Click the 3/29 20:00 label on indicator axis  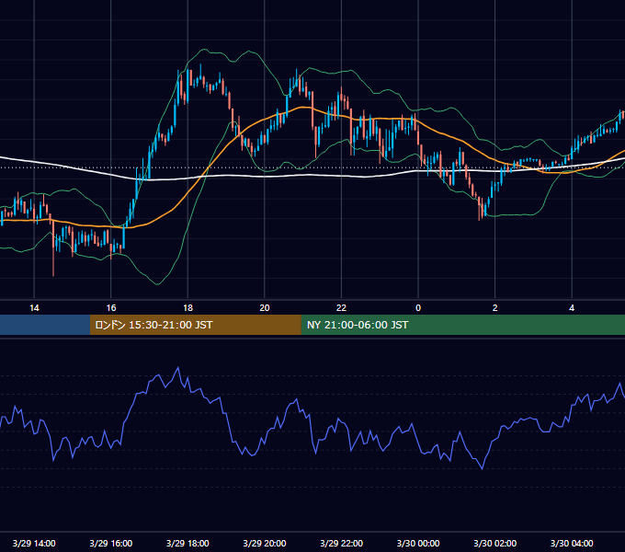point(265,543)
